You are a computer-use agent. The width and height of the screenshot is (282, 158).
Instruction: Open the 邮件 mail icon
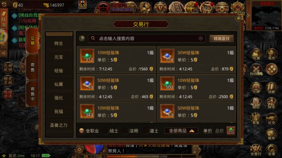[x=271, y=134]
